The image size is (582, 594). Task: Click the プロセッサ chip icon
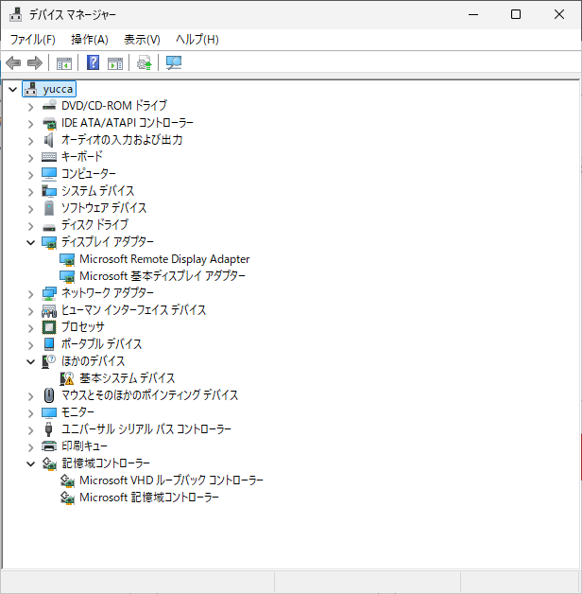pyautogui.click(x=49, y=327)
